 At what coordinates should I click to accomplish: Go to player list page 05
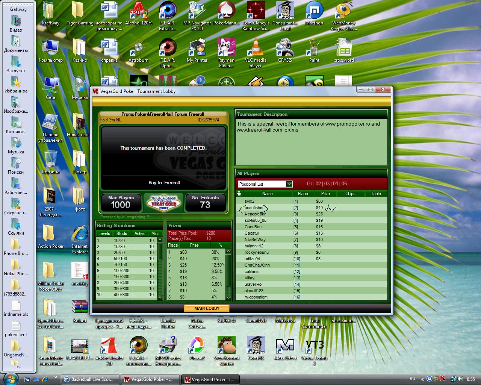click(x=344, y=184)
